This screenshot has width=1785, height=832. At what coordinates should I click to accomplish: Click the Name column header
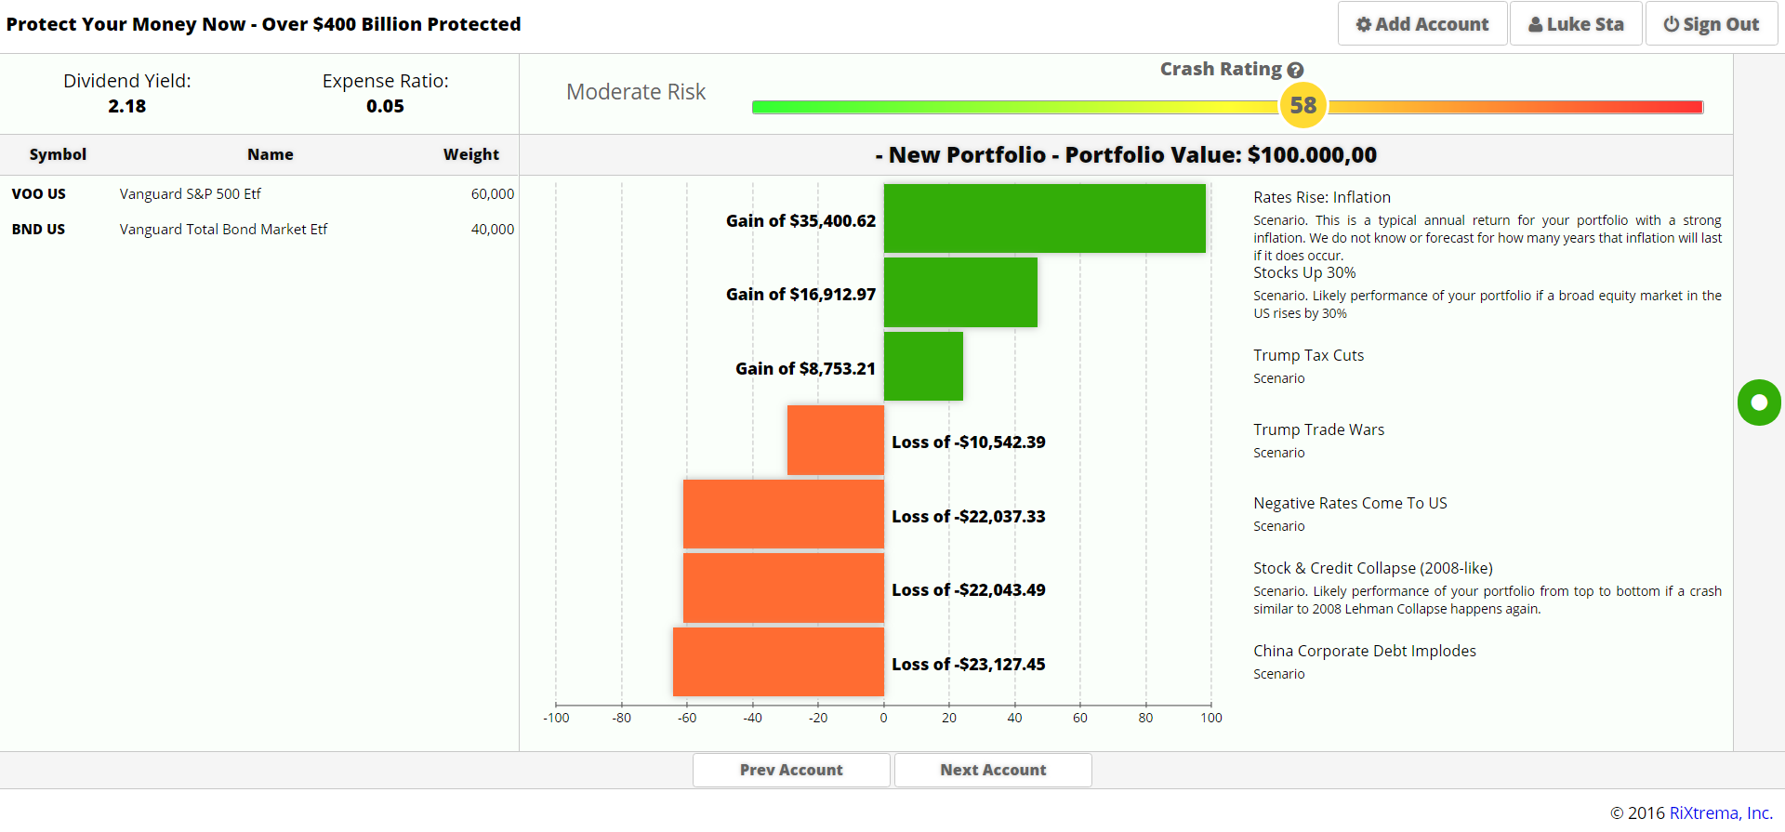point(270,154)
